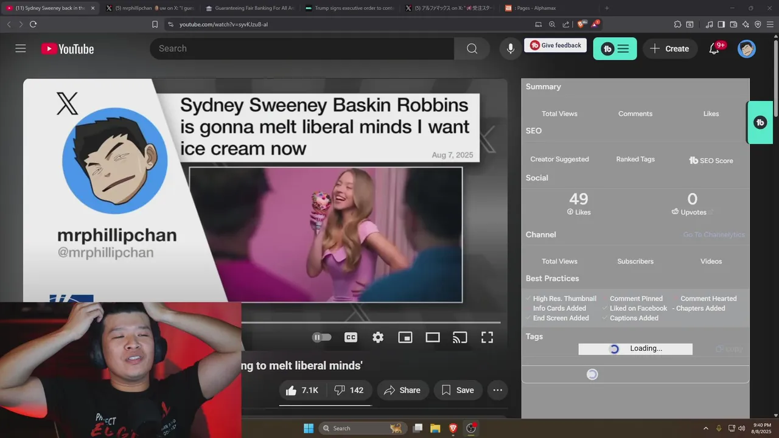Open more actions three-dot menu
Screen dimensions: 779x438
click(497, 390)
